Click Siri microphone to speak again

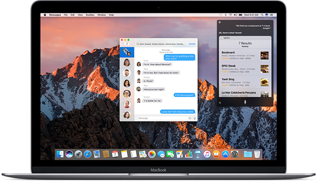[x=245, y=102]
